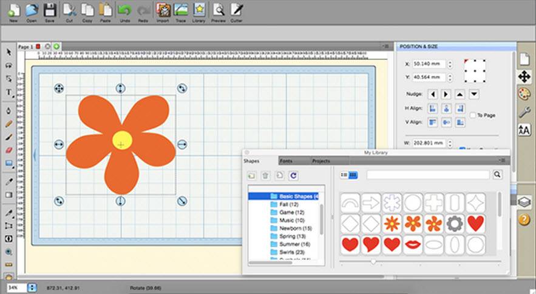Switch library to grid view
The width and height of the screenshot is (536, 294).
tap(353, 175)
